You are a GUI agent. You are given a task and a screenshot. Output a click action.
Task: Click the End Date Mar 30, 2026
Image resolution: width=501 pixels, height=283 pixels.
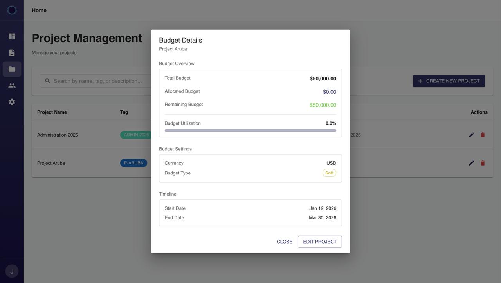point(323,218)
